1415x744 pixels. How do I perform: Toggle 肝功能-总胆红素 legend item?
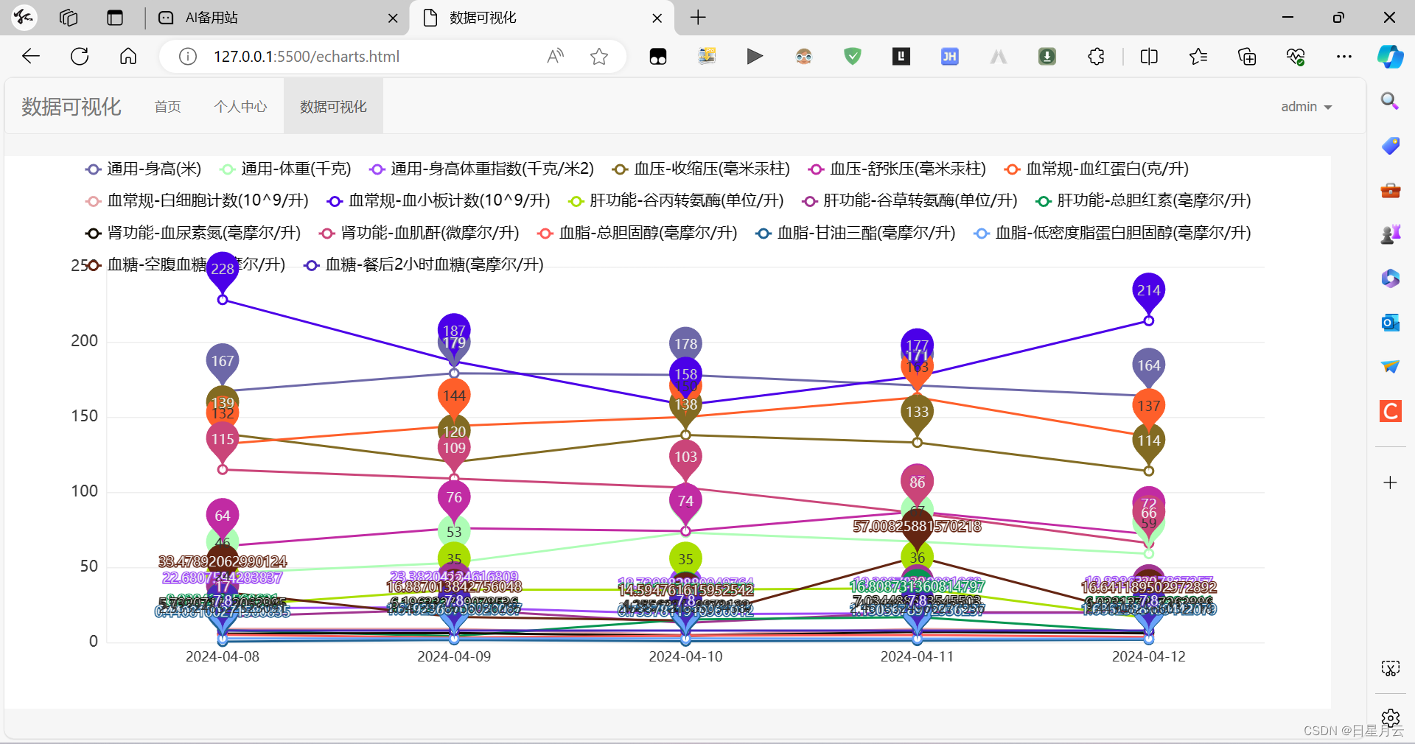(1143, 201)
